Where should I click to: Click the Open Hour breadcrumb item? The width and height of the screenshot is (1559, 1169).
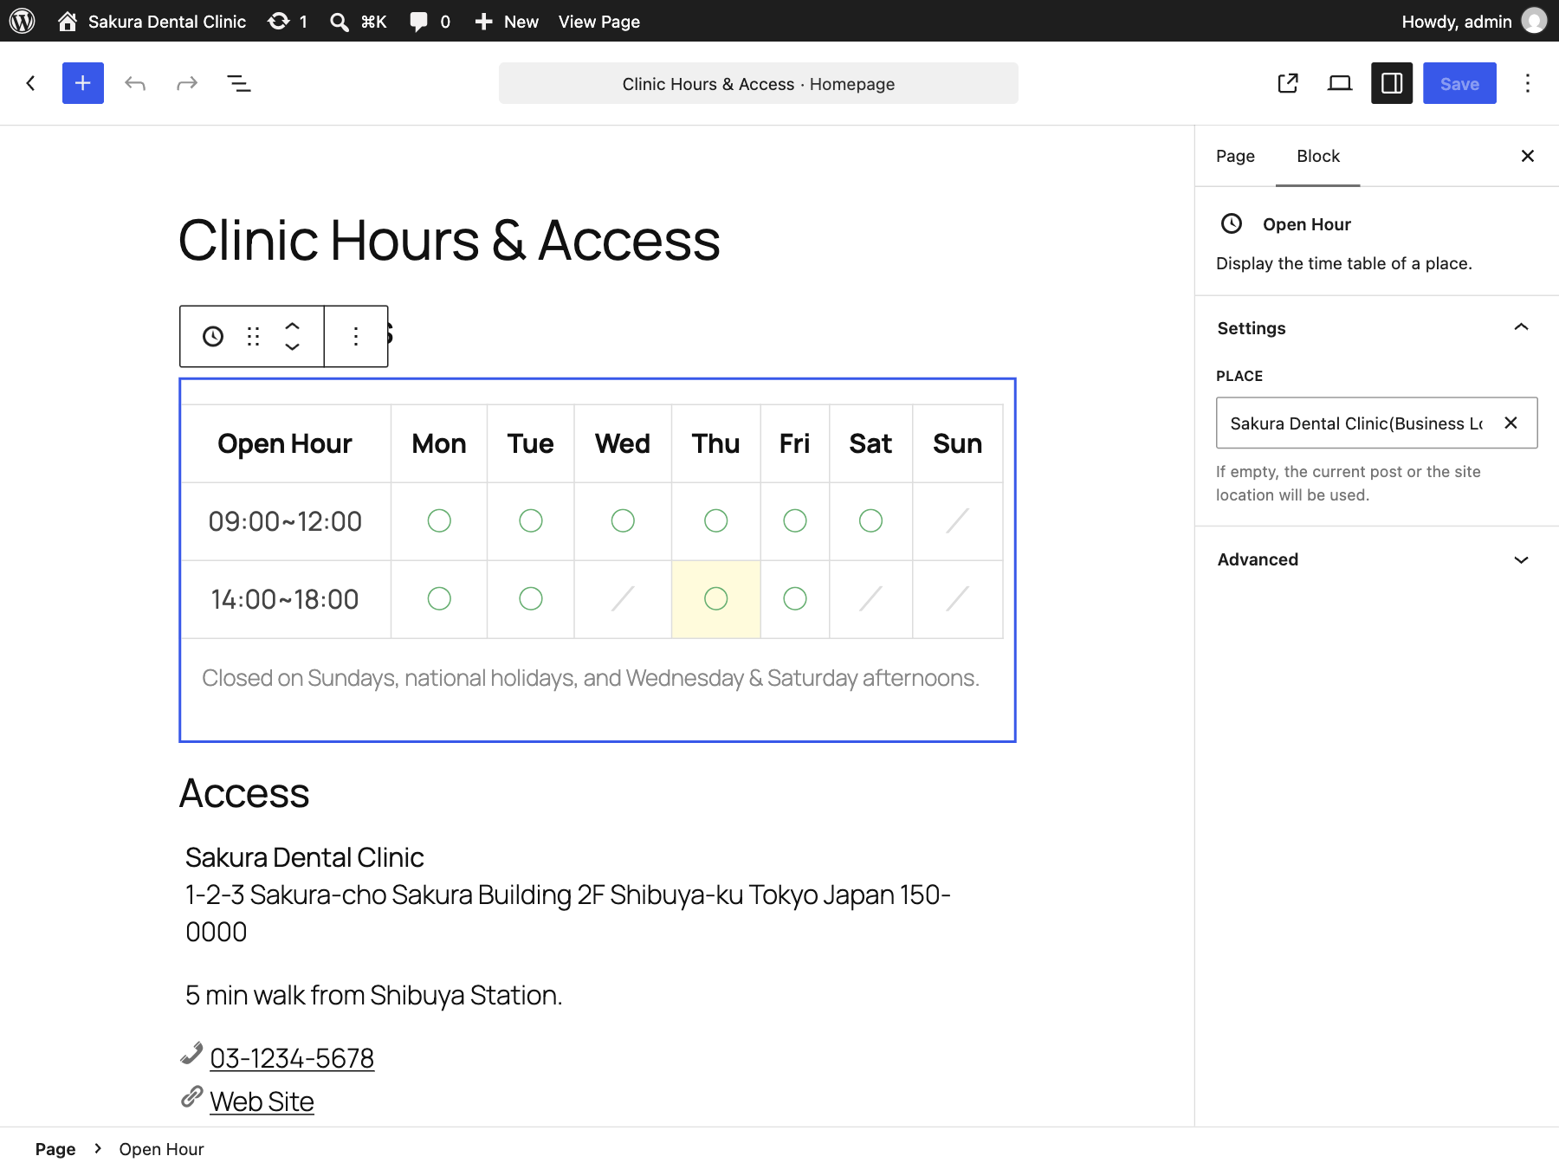(161, 1149)
